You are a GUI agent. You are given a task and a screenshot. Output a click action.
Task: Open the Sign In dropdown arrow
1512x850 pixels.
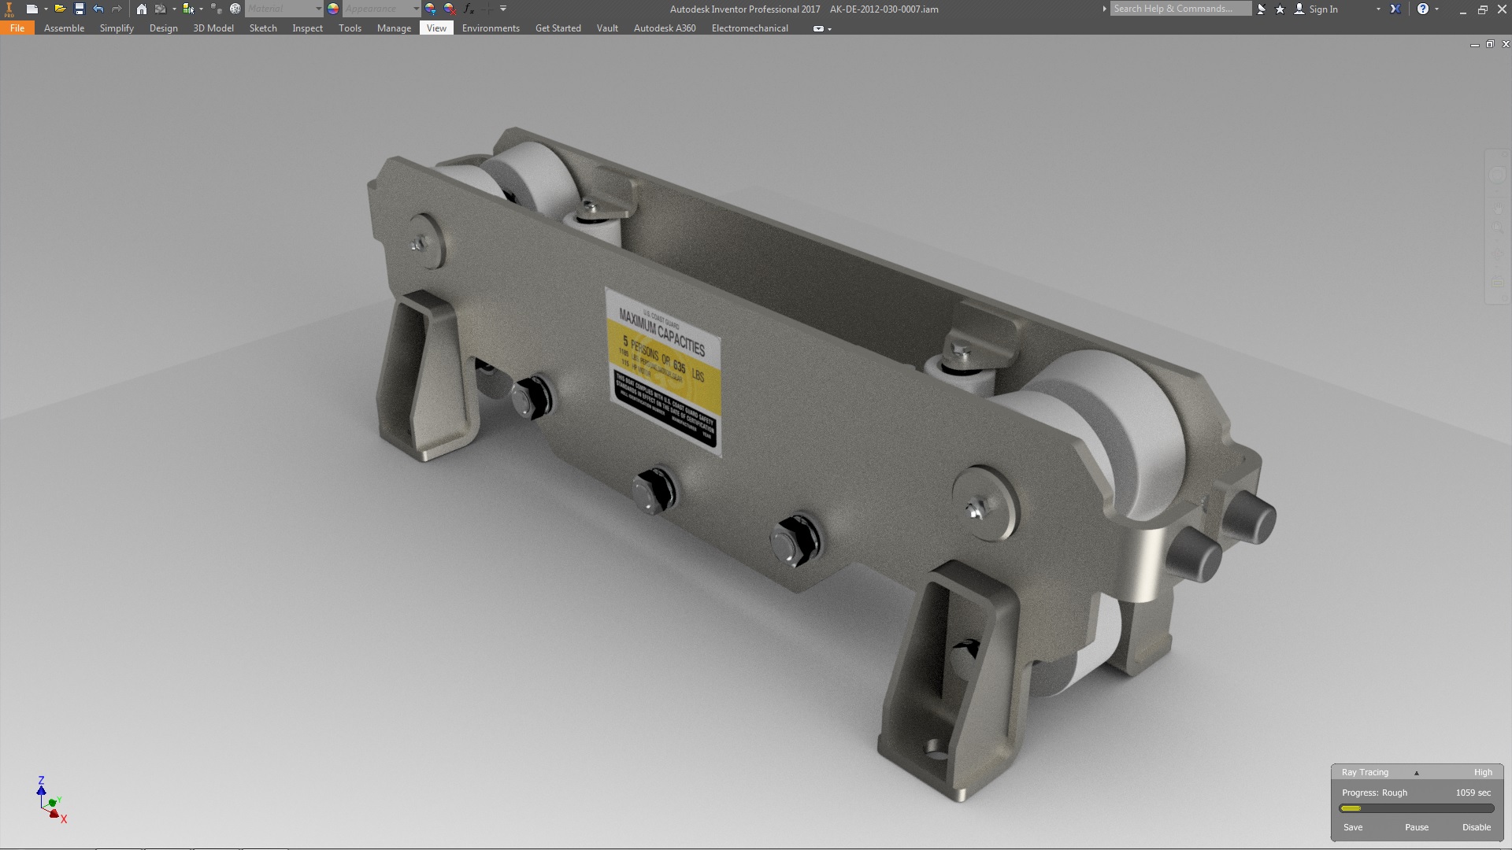1378,9
